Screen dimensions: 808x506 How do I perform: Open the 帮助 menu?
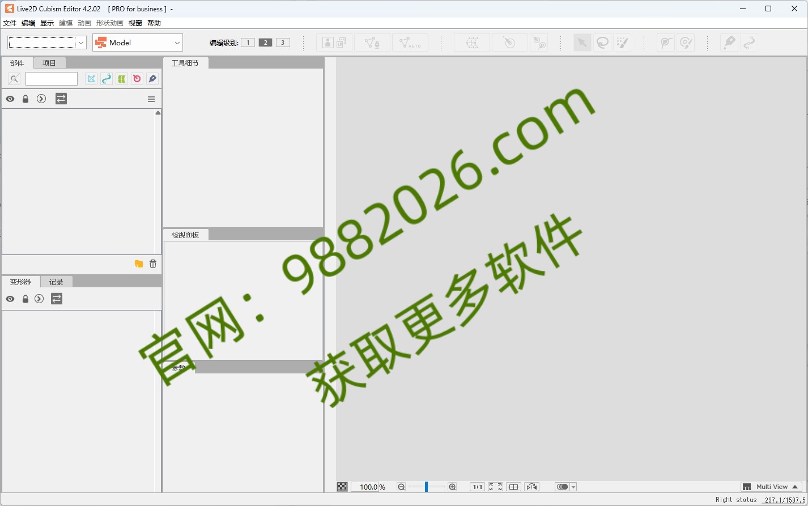[x=154, y=23]
